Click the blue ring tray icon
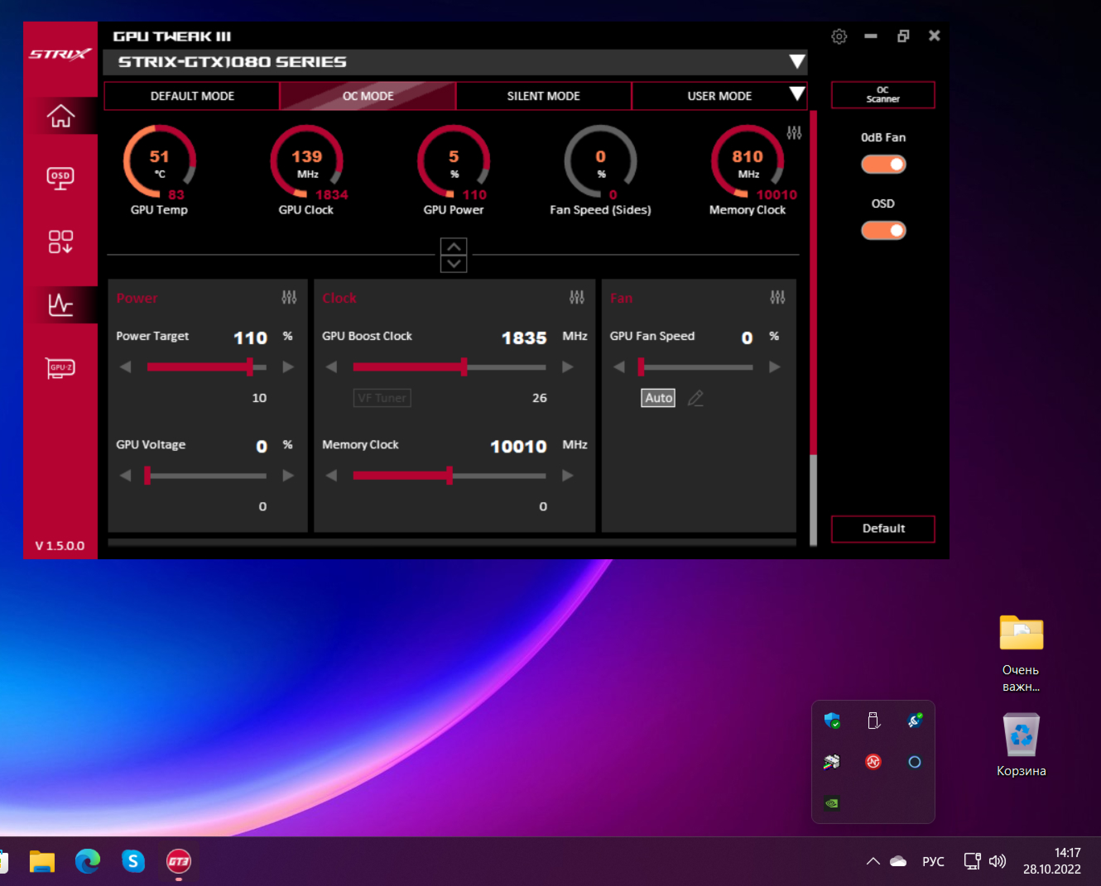 pyautogui.click(x=915, y=762)
